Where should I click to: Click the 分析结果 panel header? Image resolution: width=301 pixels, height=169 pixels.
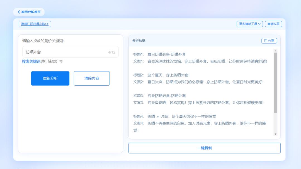[139, 41]
